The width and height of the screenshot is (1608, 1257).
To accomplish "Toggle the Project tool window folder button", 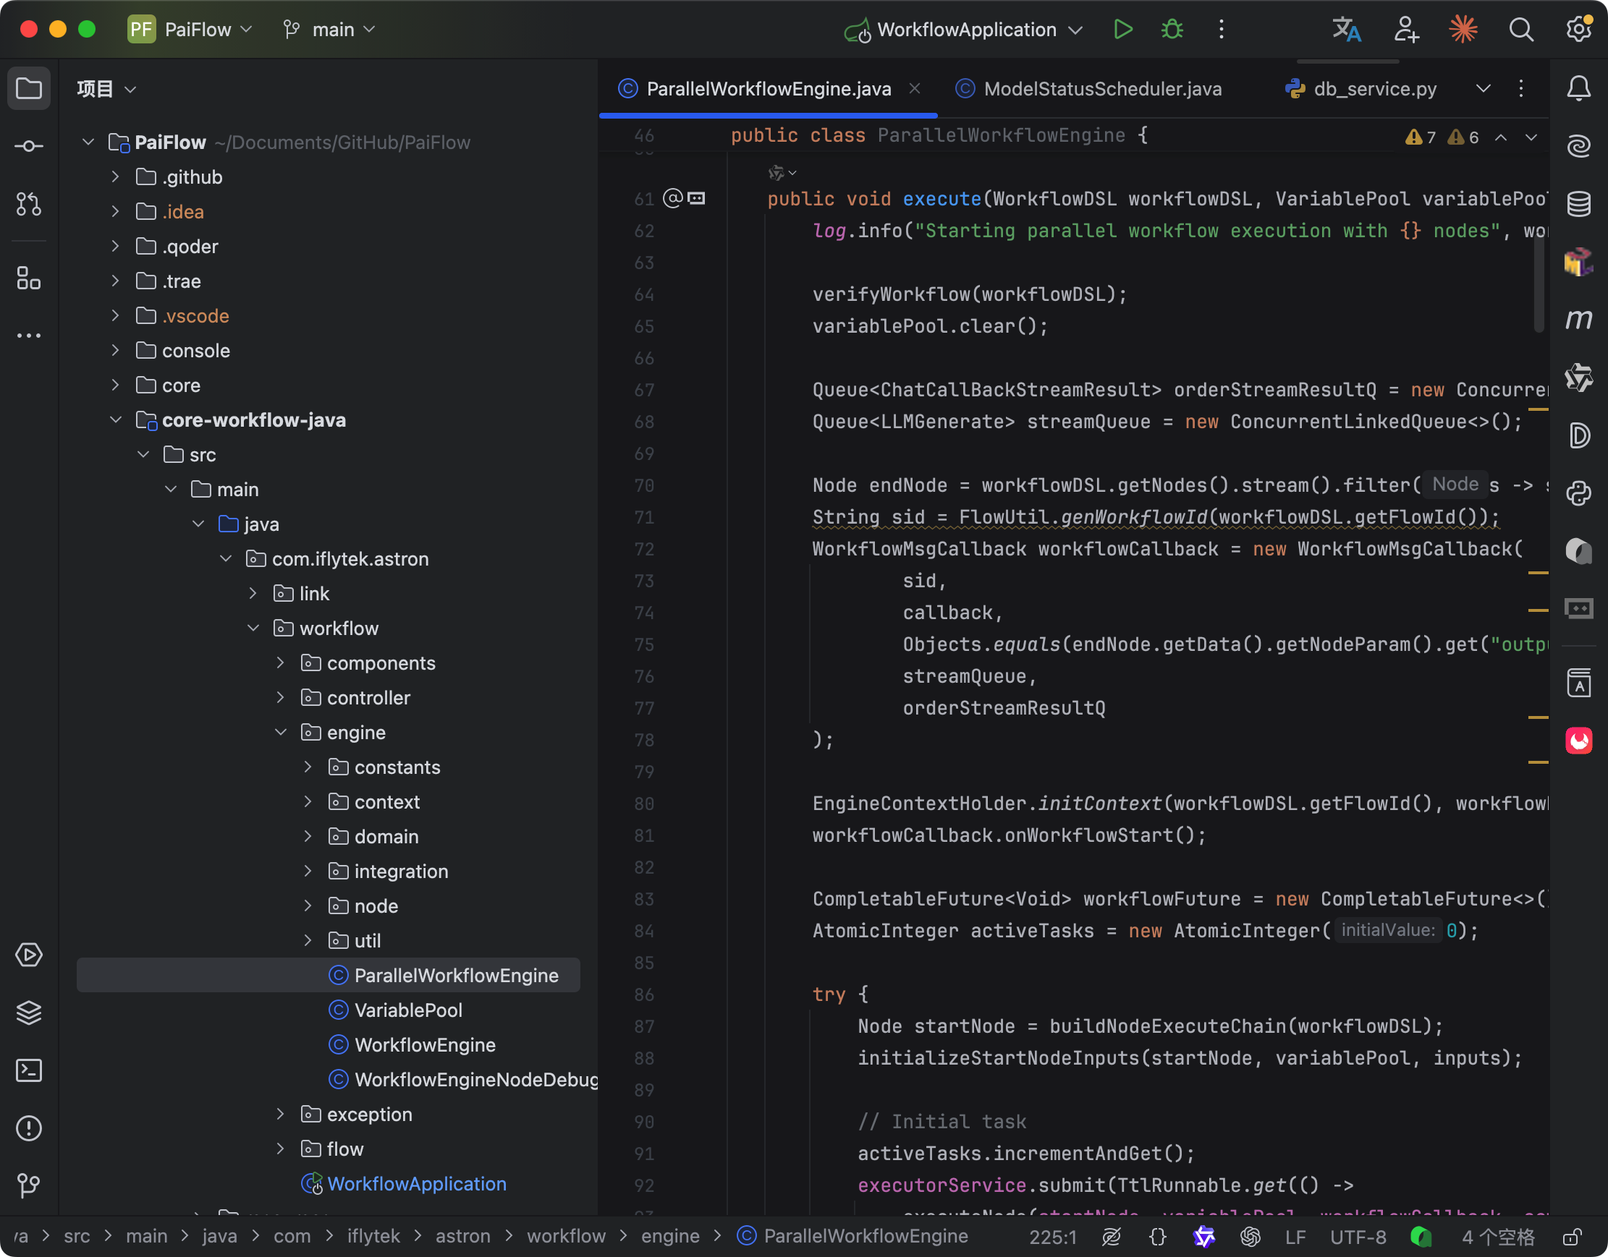I will (29, 89).
